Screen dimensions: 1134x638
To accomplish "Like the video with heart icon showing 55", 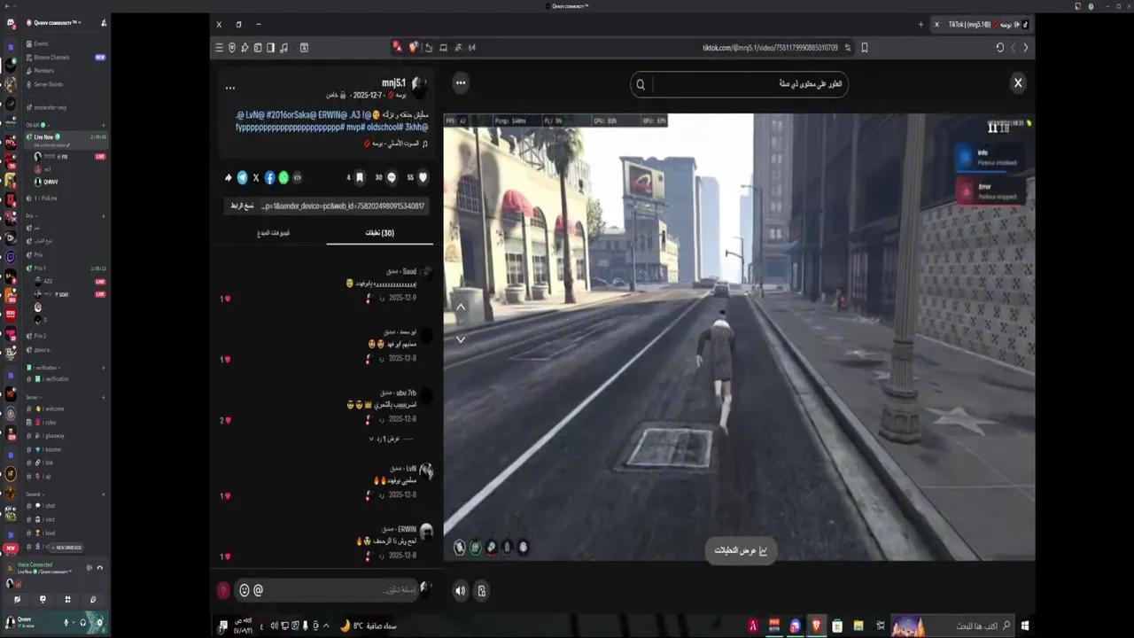I will (423, 177).
